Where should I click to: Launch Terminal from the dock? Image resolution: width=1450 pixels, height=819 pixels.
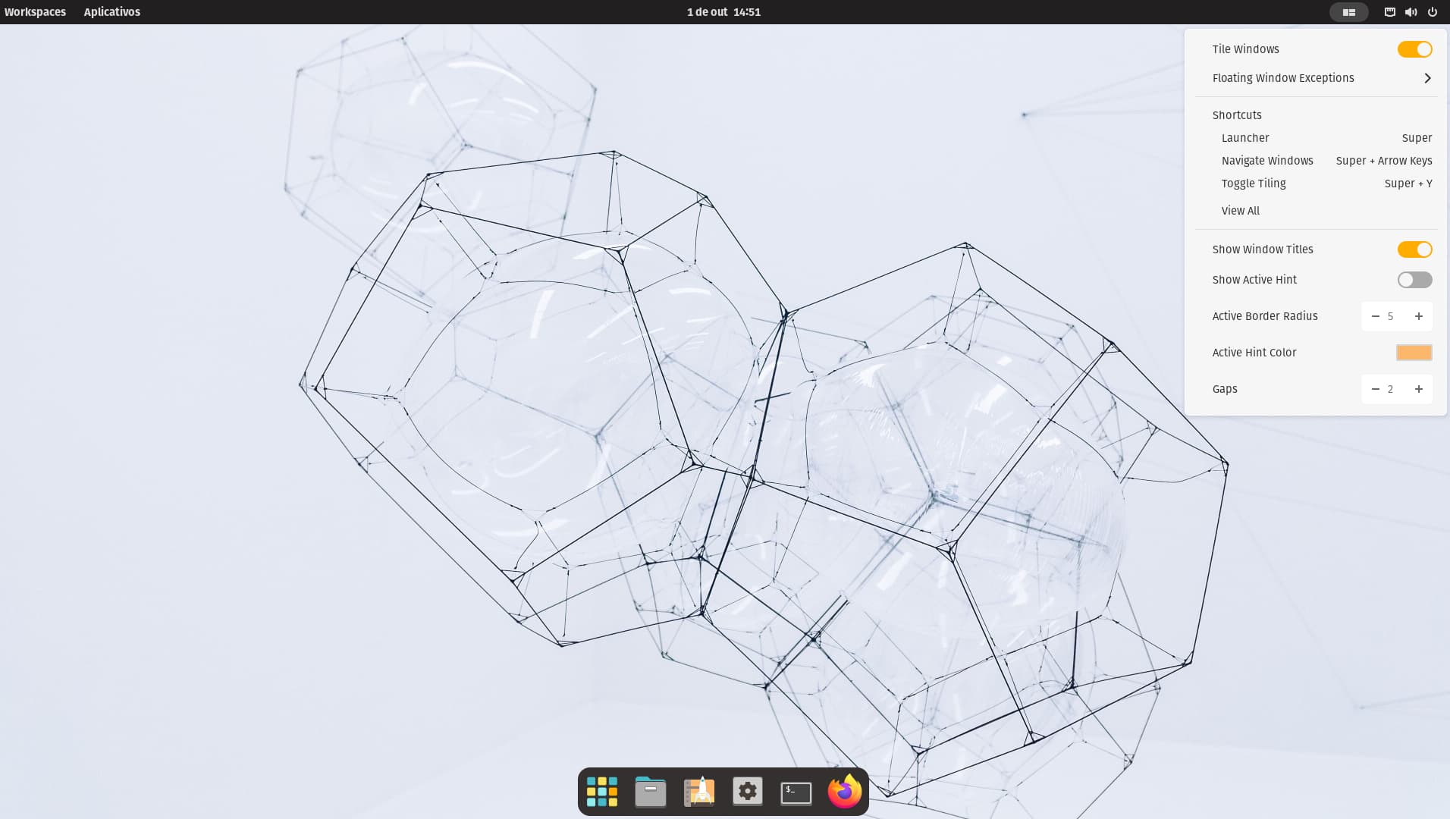coord(796,792)
